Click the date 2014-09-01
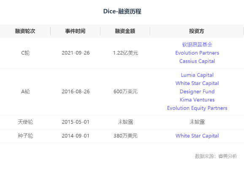Screen dimensions: 244x169 click(76, 136)
